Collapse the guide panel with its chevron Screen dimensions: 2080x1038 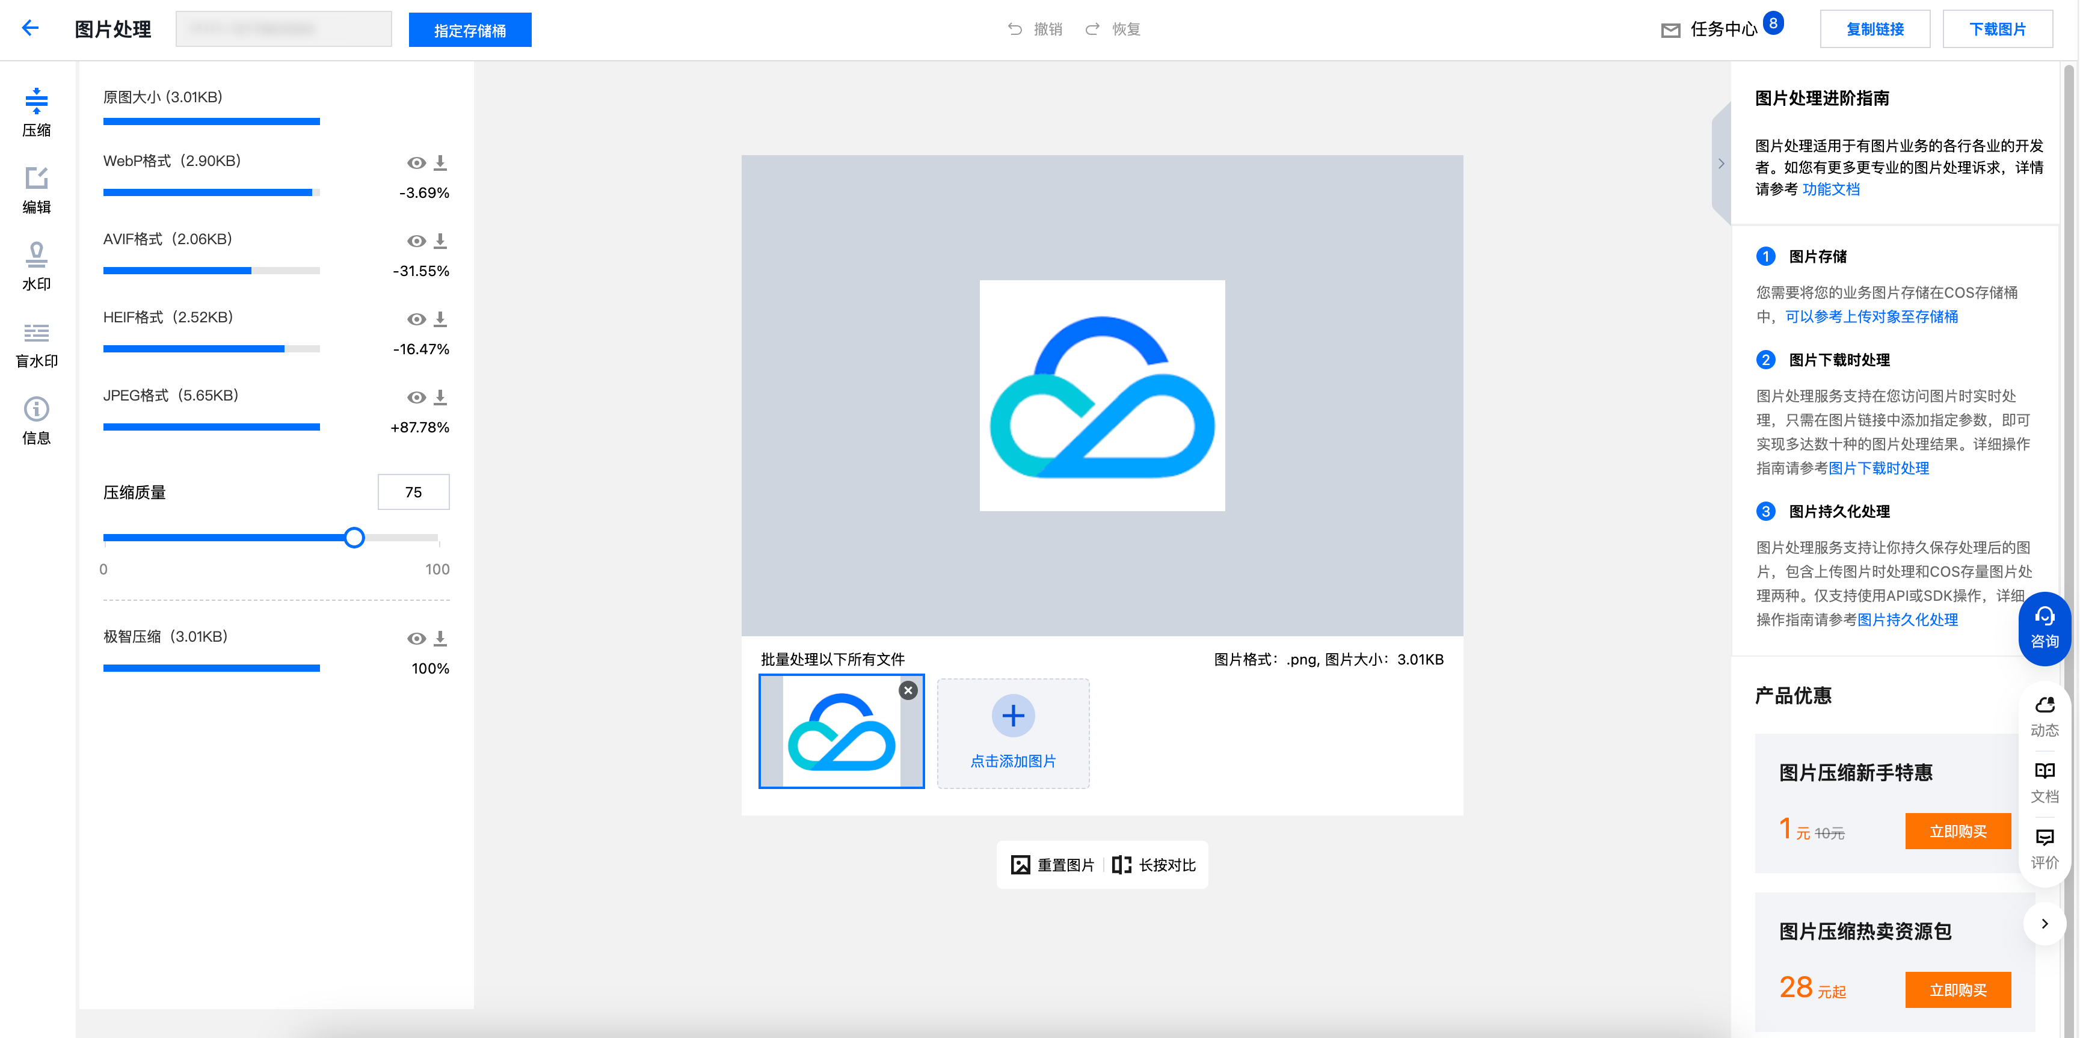[x=1721, y=163]
